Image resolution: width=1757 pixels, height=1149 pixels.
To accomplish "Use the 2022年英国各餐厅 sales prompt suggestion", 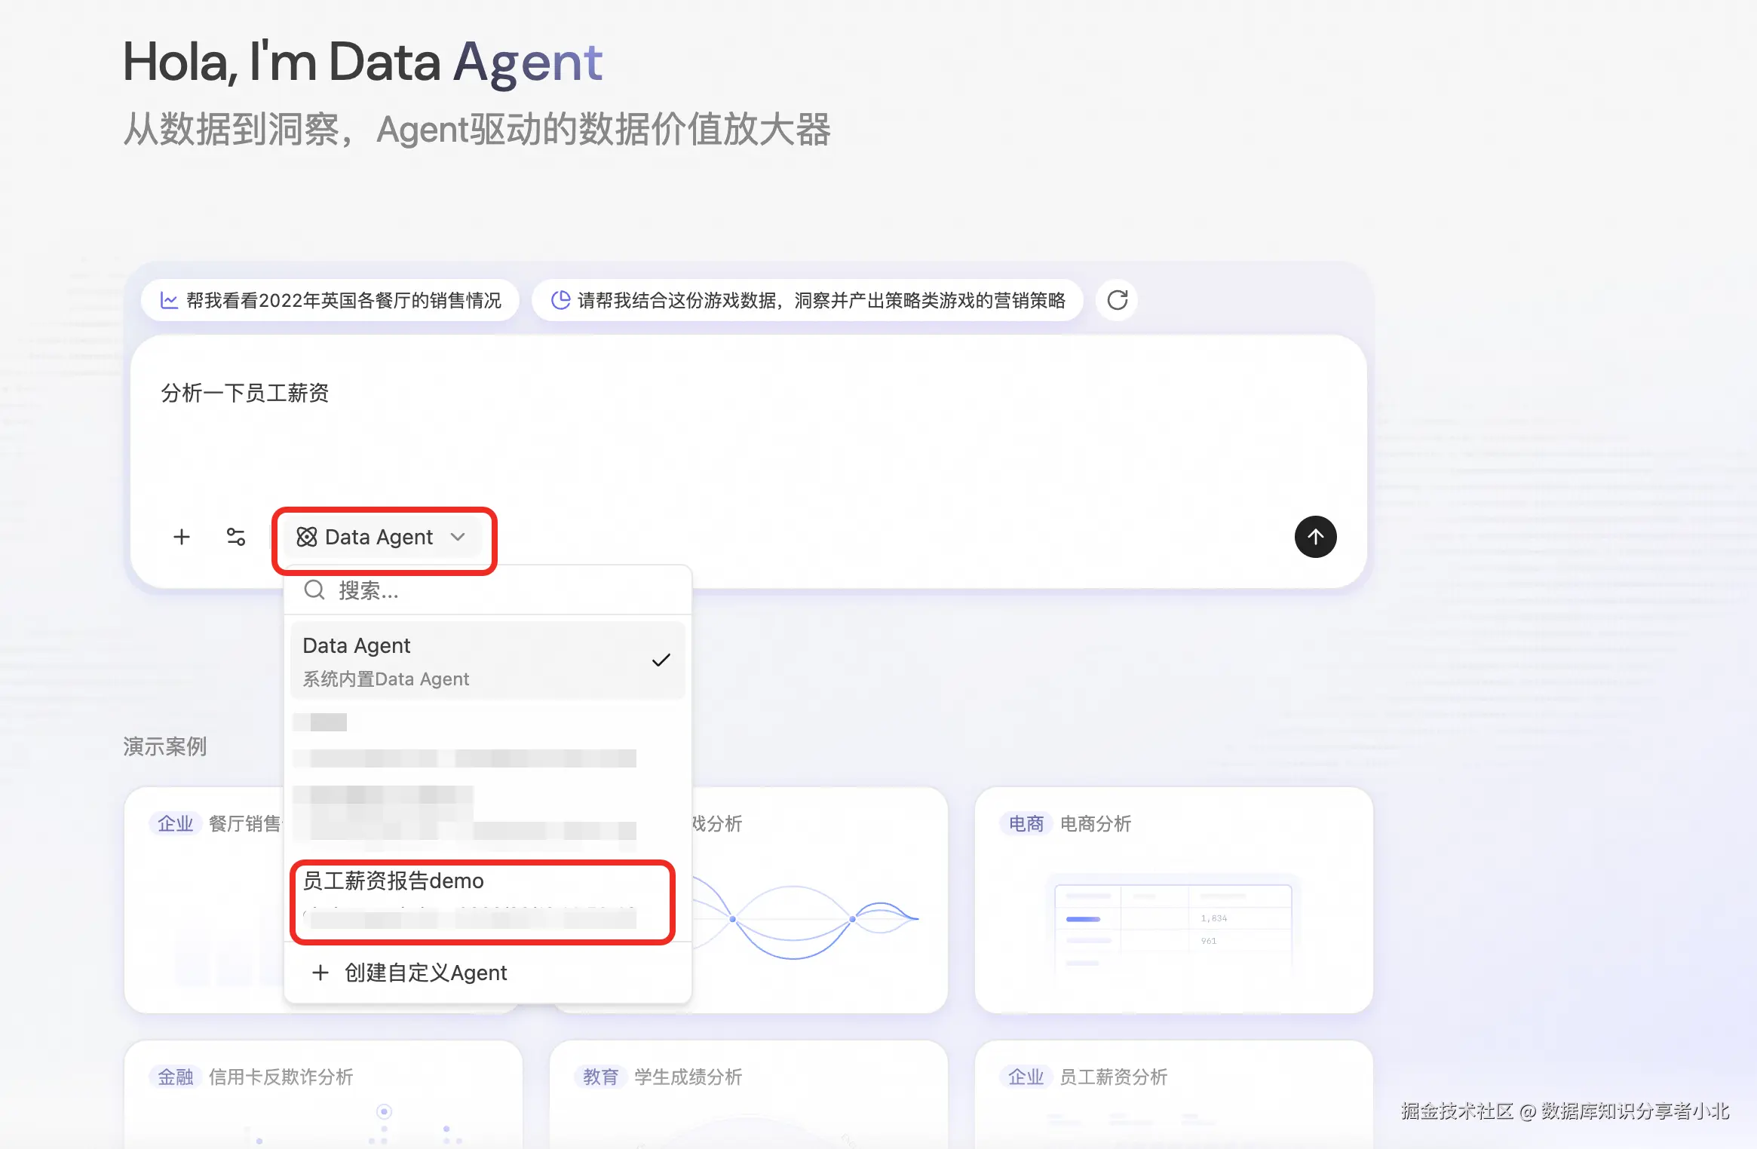I will tap(343, 301).
